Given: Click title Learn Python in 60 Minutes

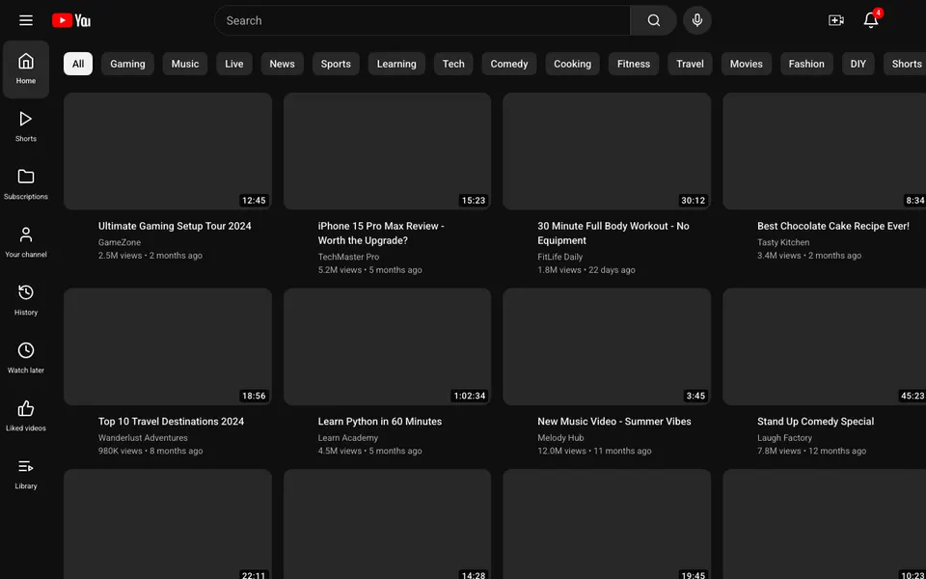Looking at the screenshot, I should [380, 422].
